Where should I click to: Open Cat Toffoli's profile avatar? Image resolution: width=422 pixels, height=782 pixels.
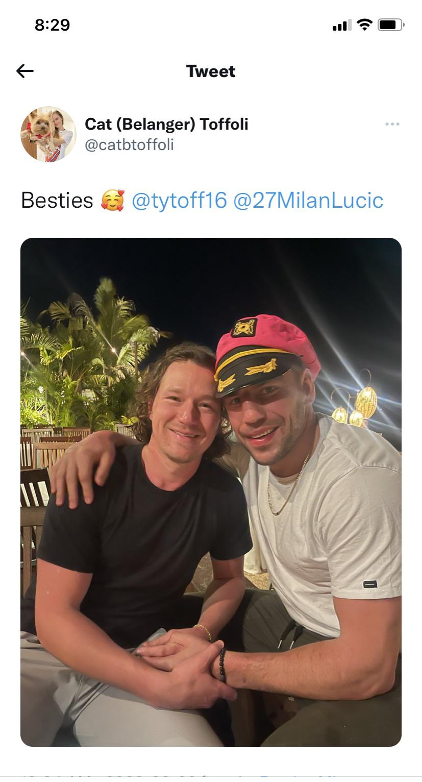(48, 134)
